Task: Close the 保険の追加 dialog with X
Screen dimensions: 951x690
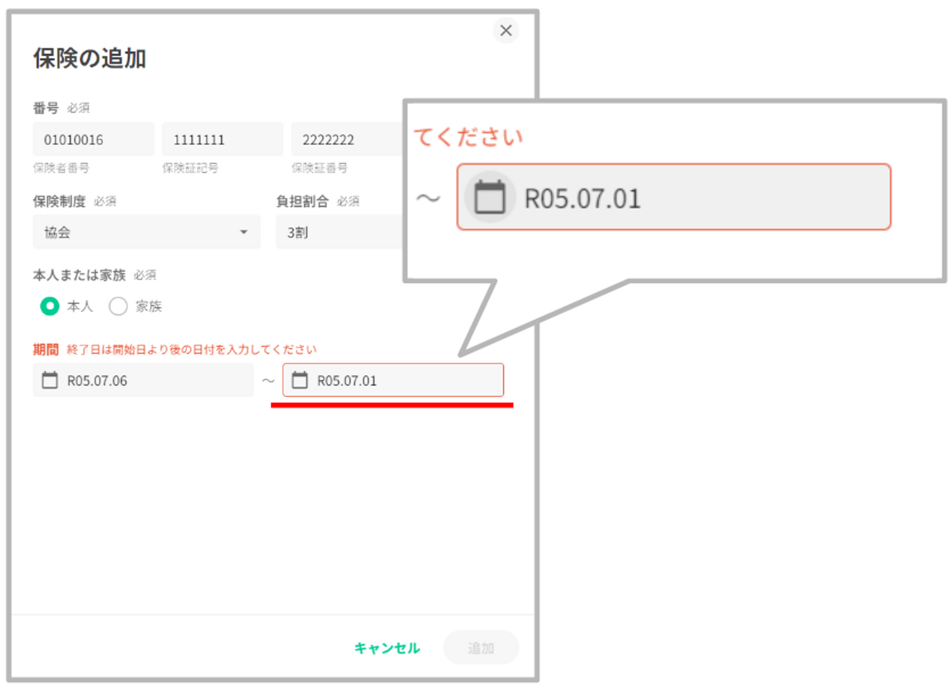Action: coord(505,30)
